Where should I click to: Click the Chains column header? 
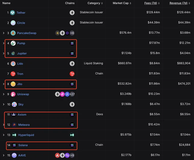point(70,3)
